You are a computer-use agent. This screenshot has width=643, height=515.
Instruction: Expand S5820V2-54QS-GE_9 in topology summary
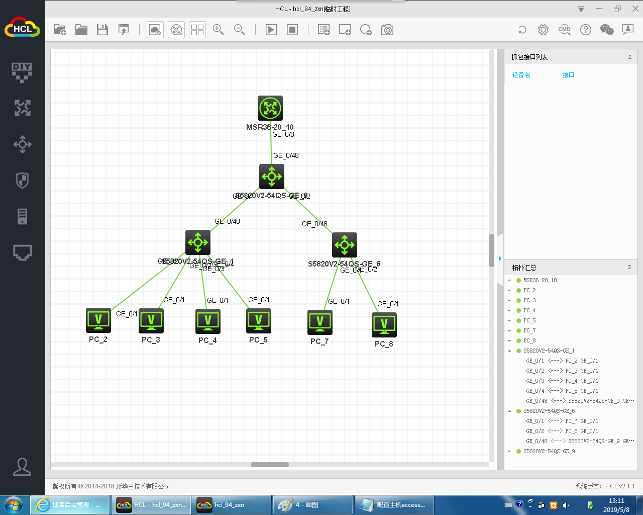[x=509, y=452]
